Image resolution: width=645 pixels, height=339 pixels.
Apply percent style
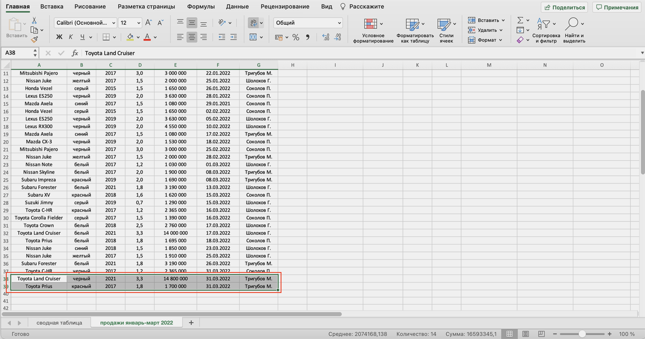click(x=296, y=37)
